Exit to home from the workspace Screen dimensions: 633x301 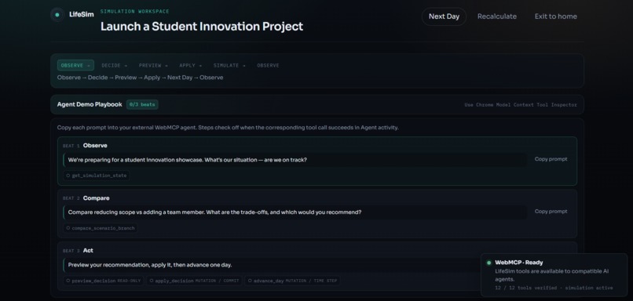click(x=556, y=16)
